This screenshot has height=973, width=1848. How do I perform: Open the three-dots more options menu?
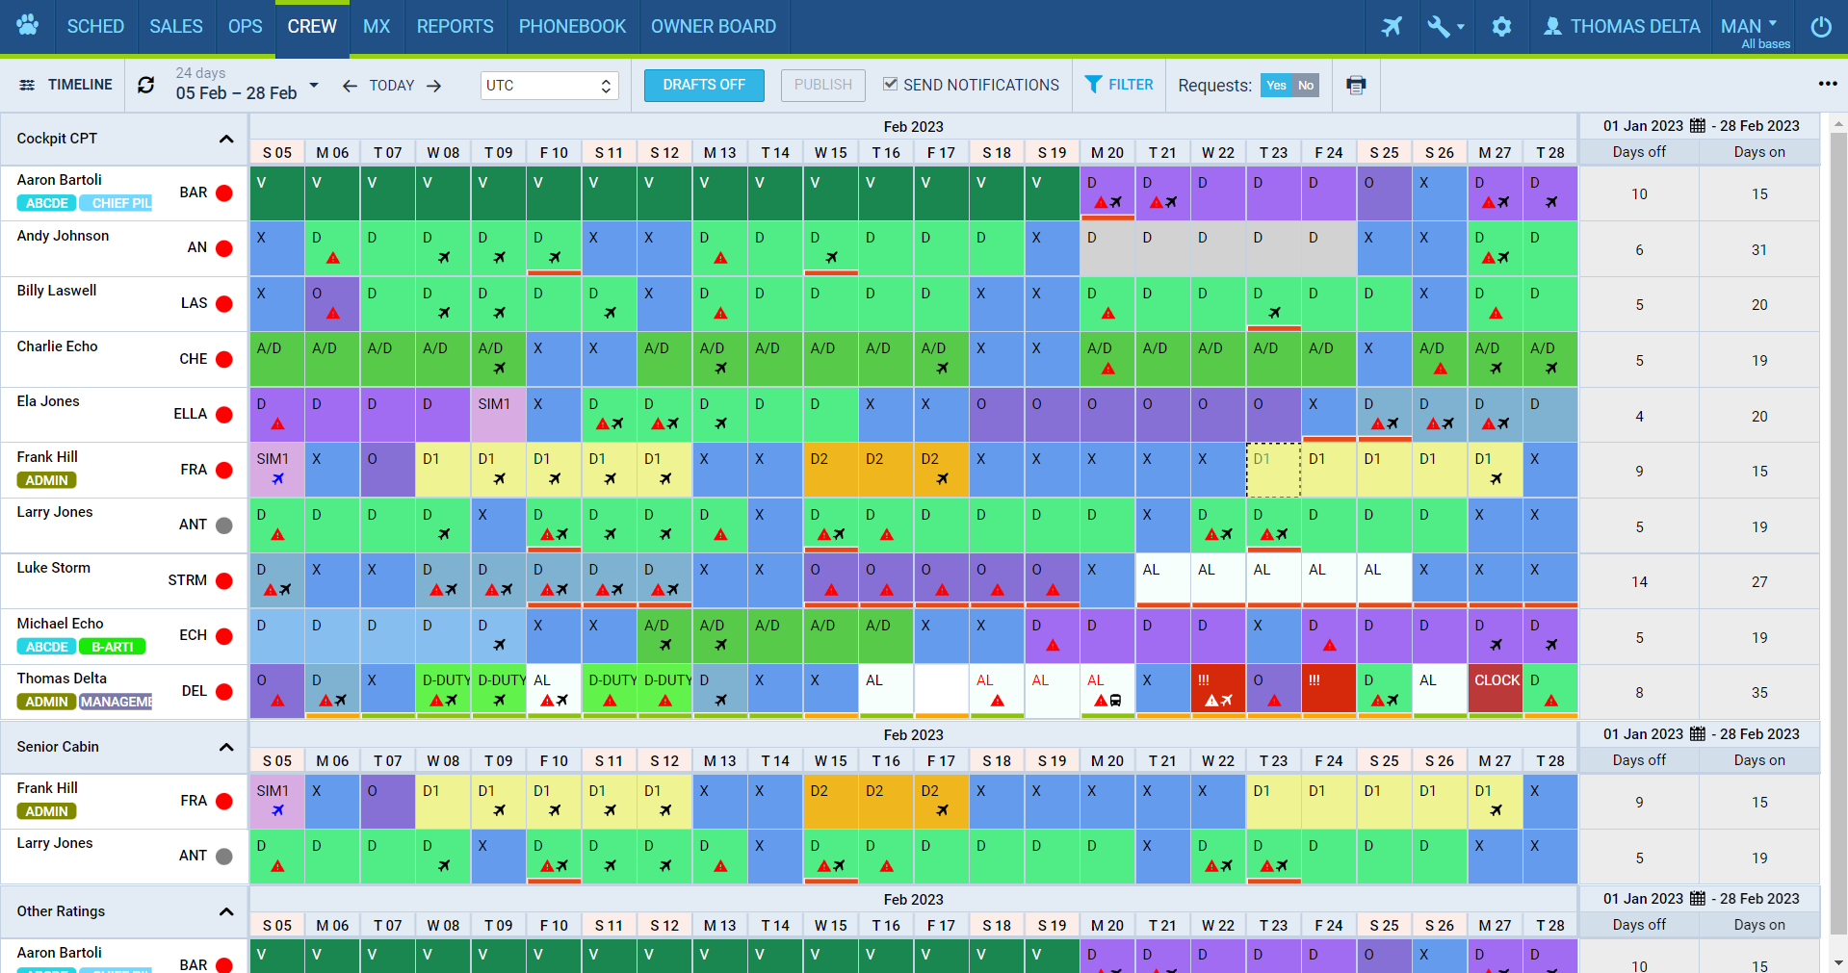point(1827,84)
